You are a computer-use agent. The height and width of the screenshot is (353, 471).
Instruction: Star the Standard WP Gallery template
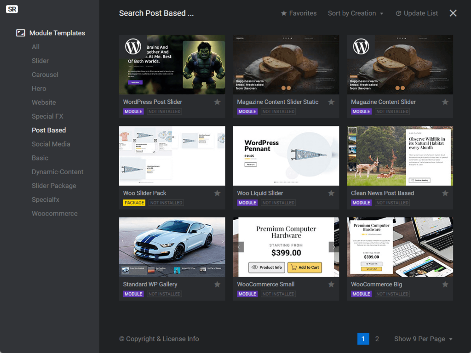pos(217,285)
